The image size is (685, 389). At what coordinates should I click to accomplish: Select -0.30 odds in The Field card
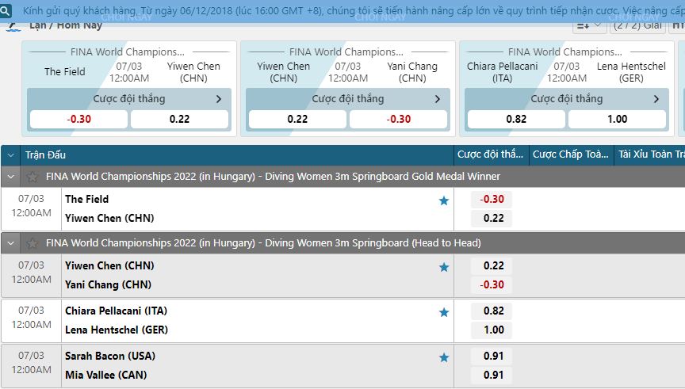tap(78, 119)
